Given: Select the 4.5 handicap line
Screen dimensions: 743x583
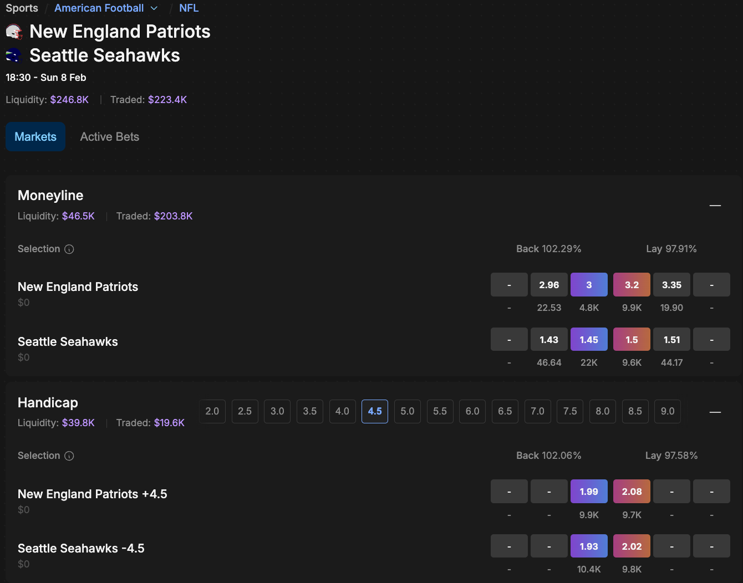Looking at the screenshot, I should (375, 411).
